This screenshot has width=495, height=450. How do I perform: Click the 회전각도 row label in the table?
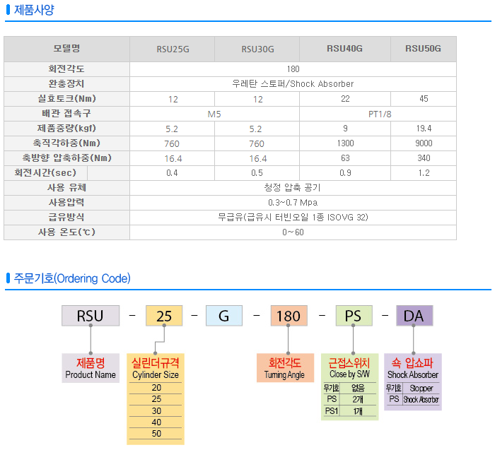click(x=66, y=69)
